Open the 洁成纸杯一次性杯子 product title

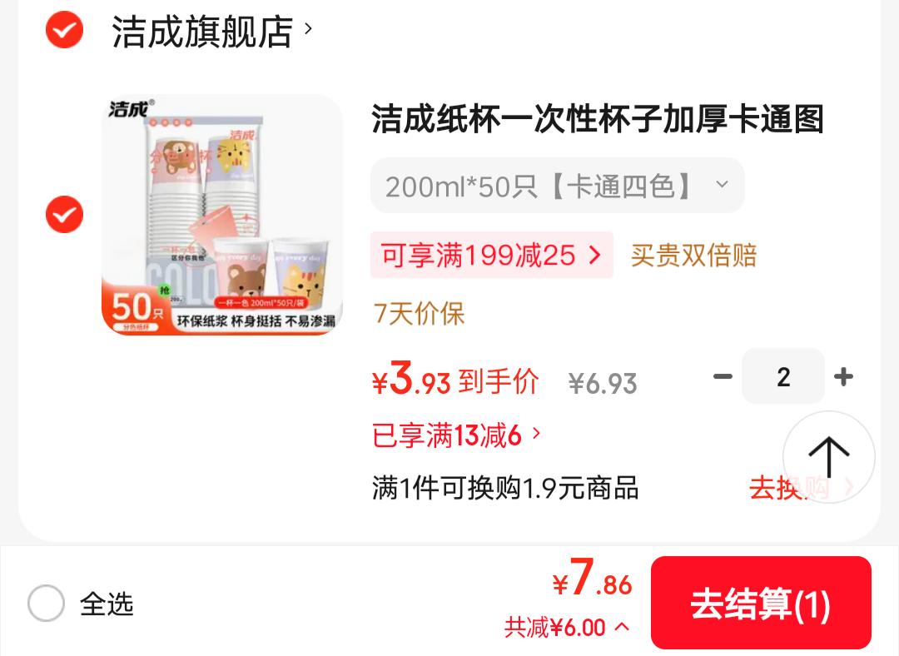click(x=598, y=119)
